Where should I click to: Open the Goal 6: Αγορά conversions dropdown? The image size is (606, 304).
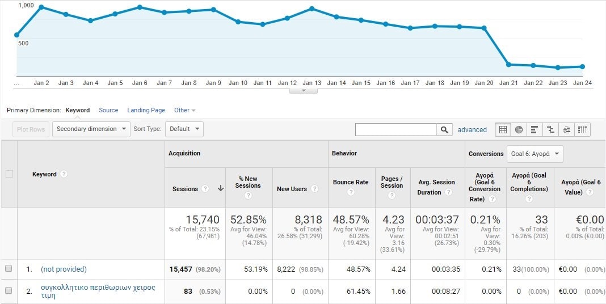(535, 154)
